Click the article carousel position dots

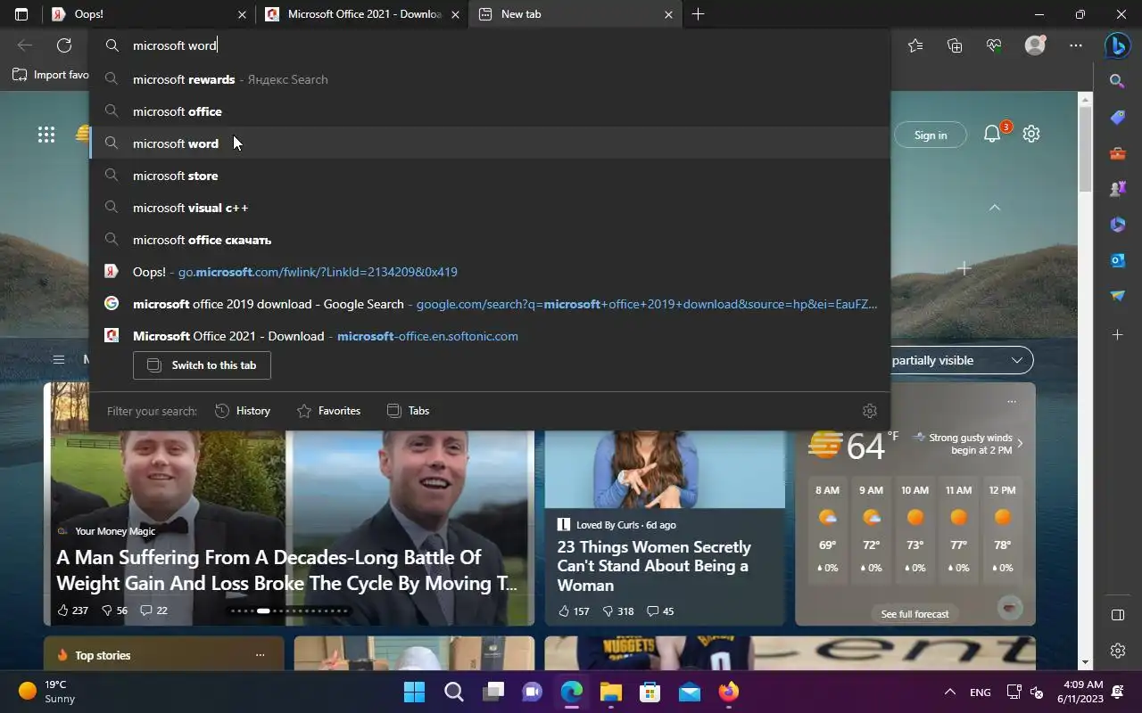(289, 611)
